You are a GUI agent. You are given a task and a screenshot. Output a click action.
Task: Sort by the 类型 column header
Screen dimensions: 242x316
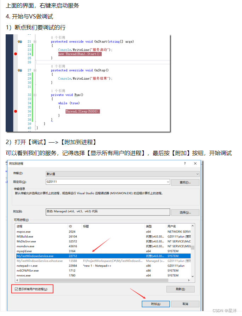pyautogui.click(x=155, y=226)
